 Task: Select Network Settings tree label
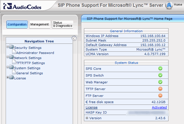(28, 58)
